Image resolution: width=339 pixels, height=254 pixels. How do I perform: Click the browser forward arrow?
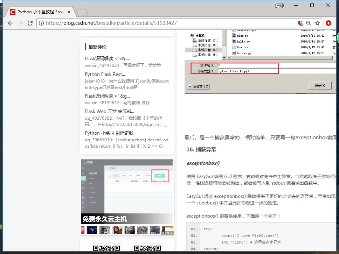click(x=20, y=23)
